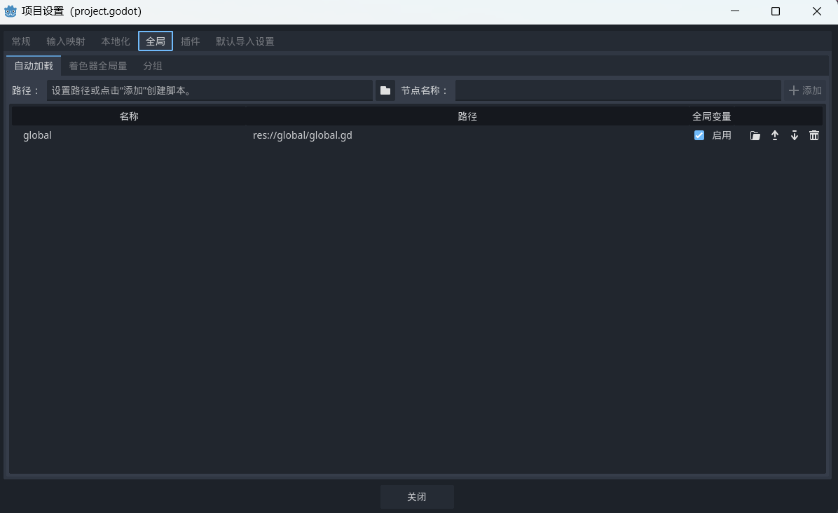
Task: Select the global row name cell
Action: point(38,135)
